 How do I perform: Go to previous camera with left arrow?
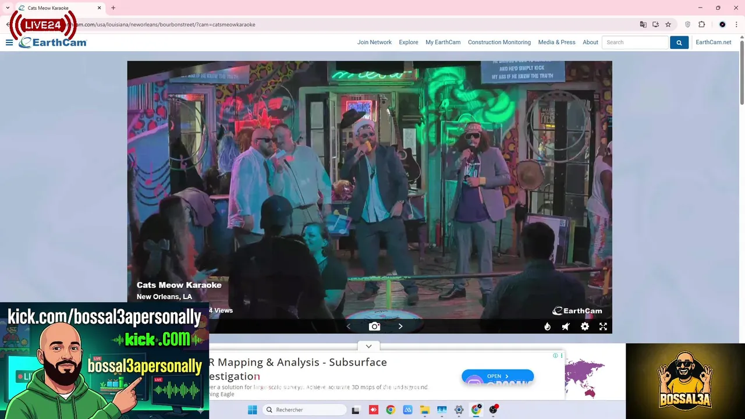click(349, 326)
